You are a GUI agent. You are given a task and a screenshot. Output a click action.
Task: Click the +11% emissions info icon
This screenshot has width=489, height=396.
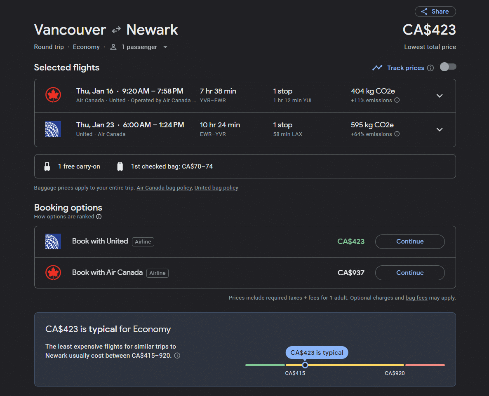[397, 100]
